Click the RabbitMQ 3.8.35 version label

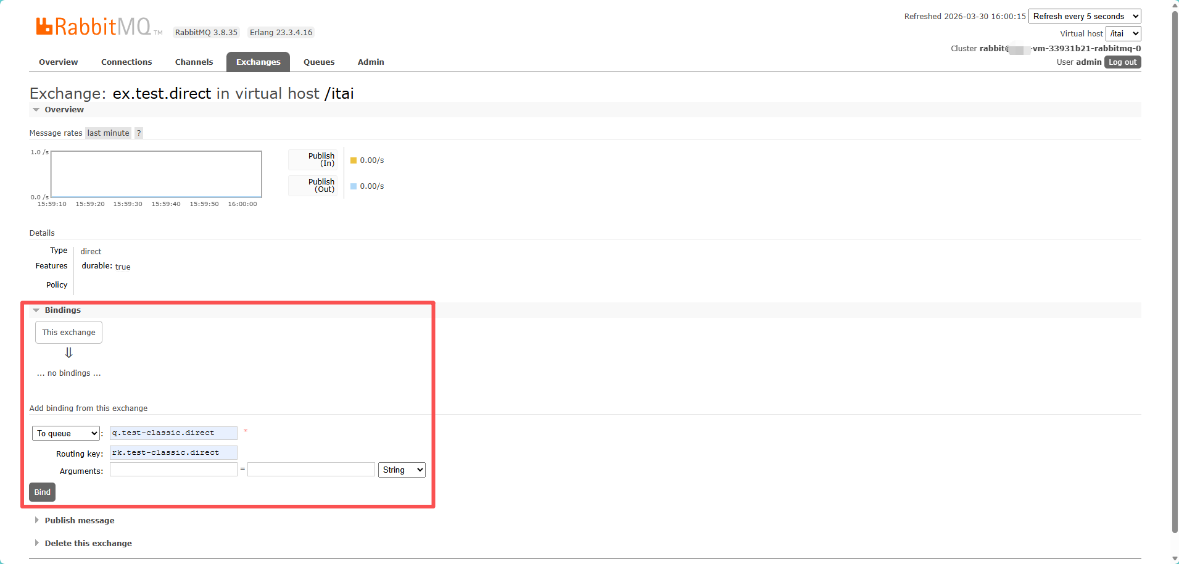206,33
